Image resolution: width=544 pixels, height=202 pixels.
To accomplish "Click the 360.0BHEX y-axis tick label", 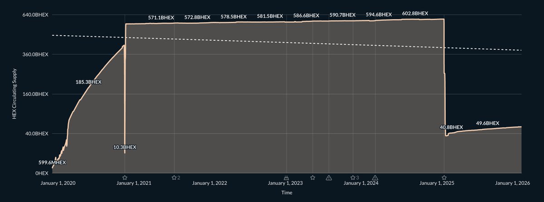I will pyautogui.click(x=35, y=54).
